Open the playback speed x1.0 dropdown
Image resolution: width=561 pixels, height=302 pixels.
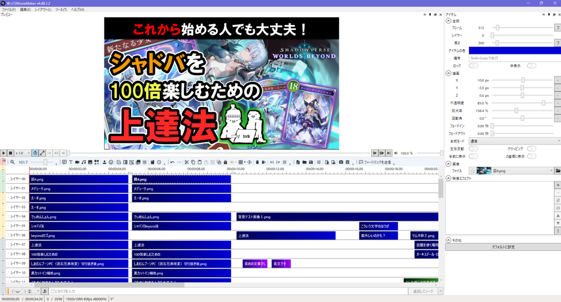pyautogui.click(x=22, y=153)
